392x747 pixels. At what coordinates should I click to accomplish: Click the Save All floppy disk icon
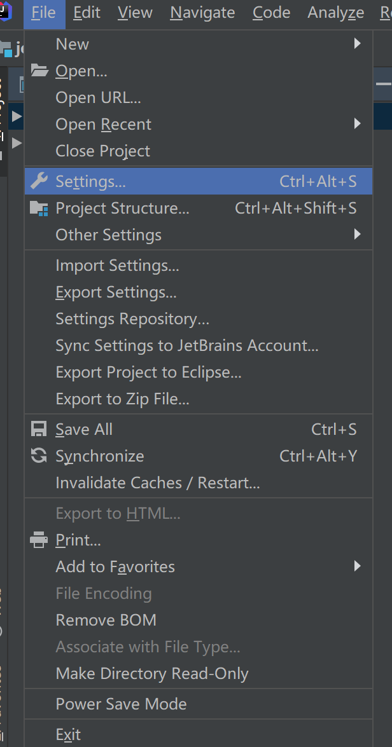pyautogui.click(x=39, y=429)
